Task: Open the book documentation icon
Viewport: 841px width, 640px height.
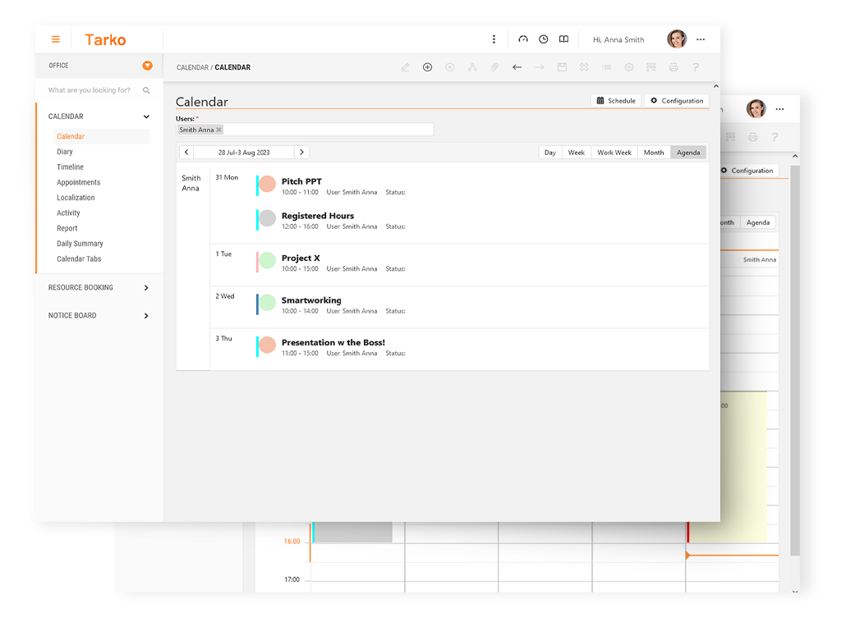Action: (563, 39)
